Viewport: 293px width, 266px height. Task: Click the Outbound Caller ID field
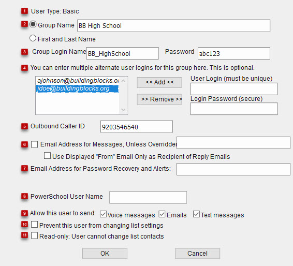[137, 127]
